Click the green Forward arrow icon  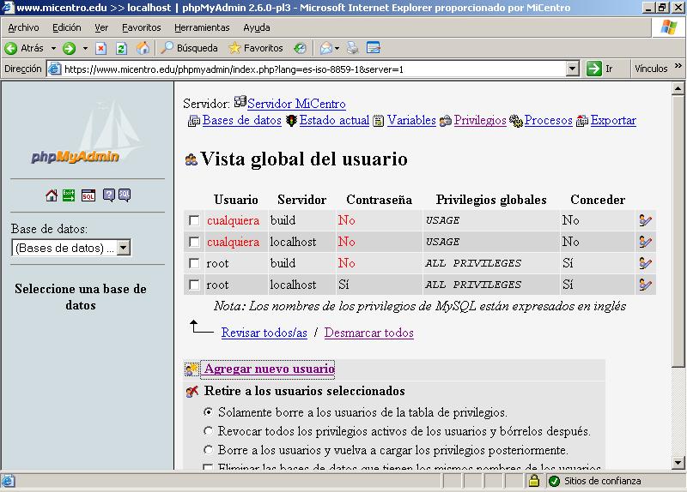pyautogui.click(x=69, y=48)
